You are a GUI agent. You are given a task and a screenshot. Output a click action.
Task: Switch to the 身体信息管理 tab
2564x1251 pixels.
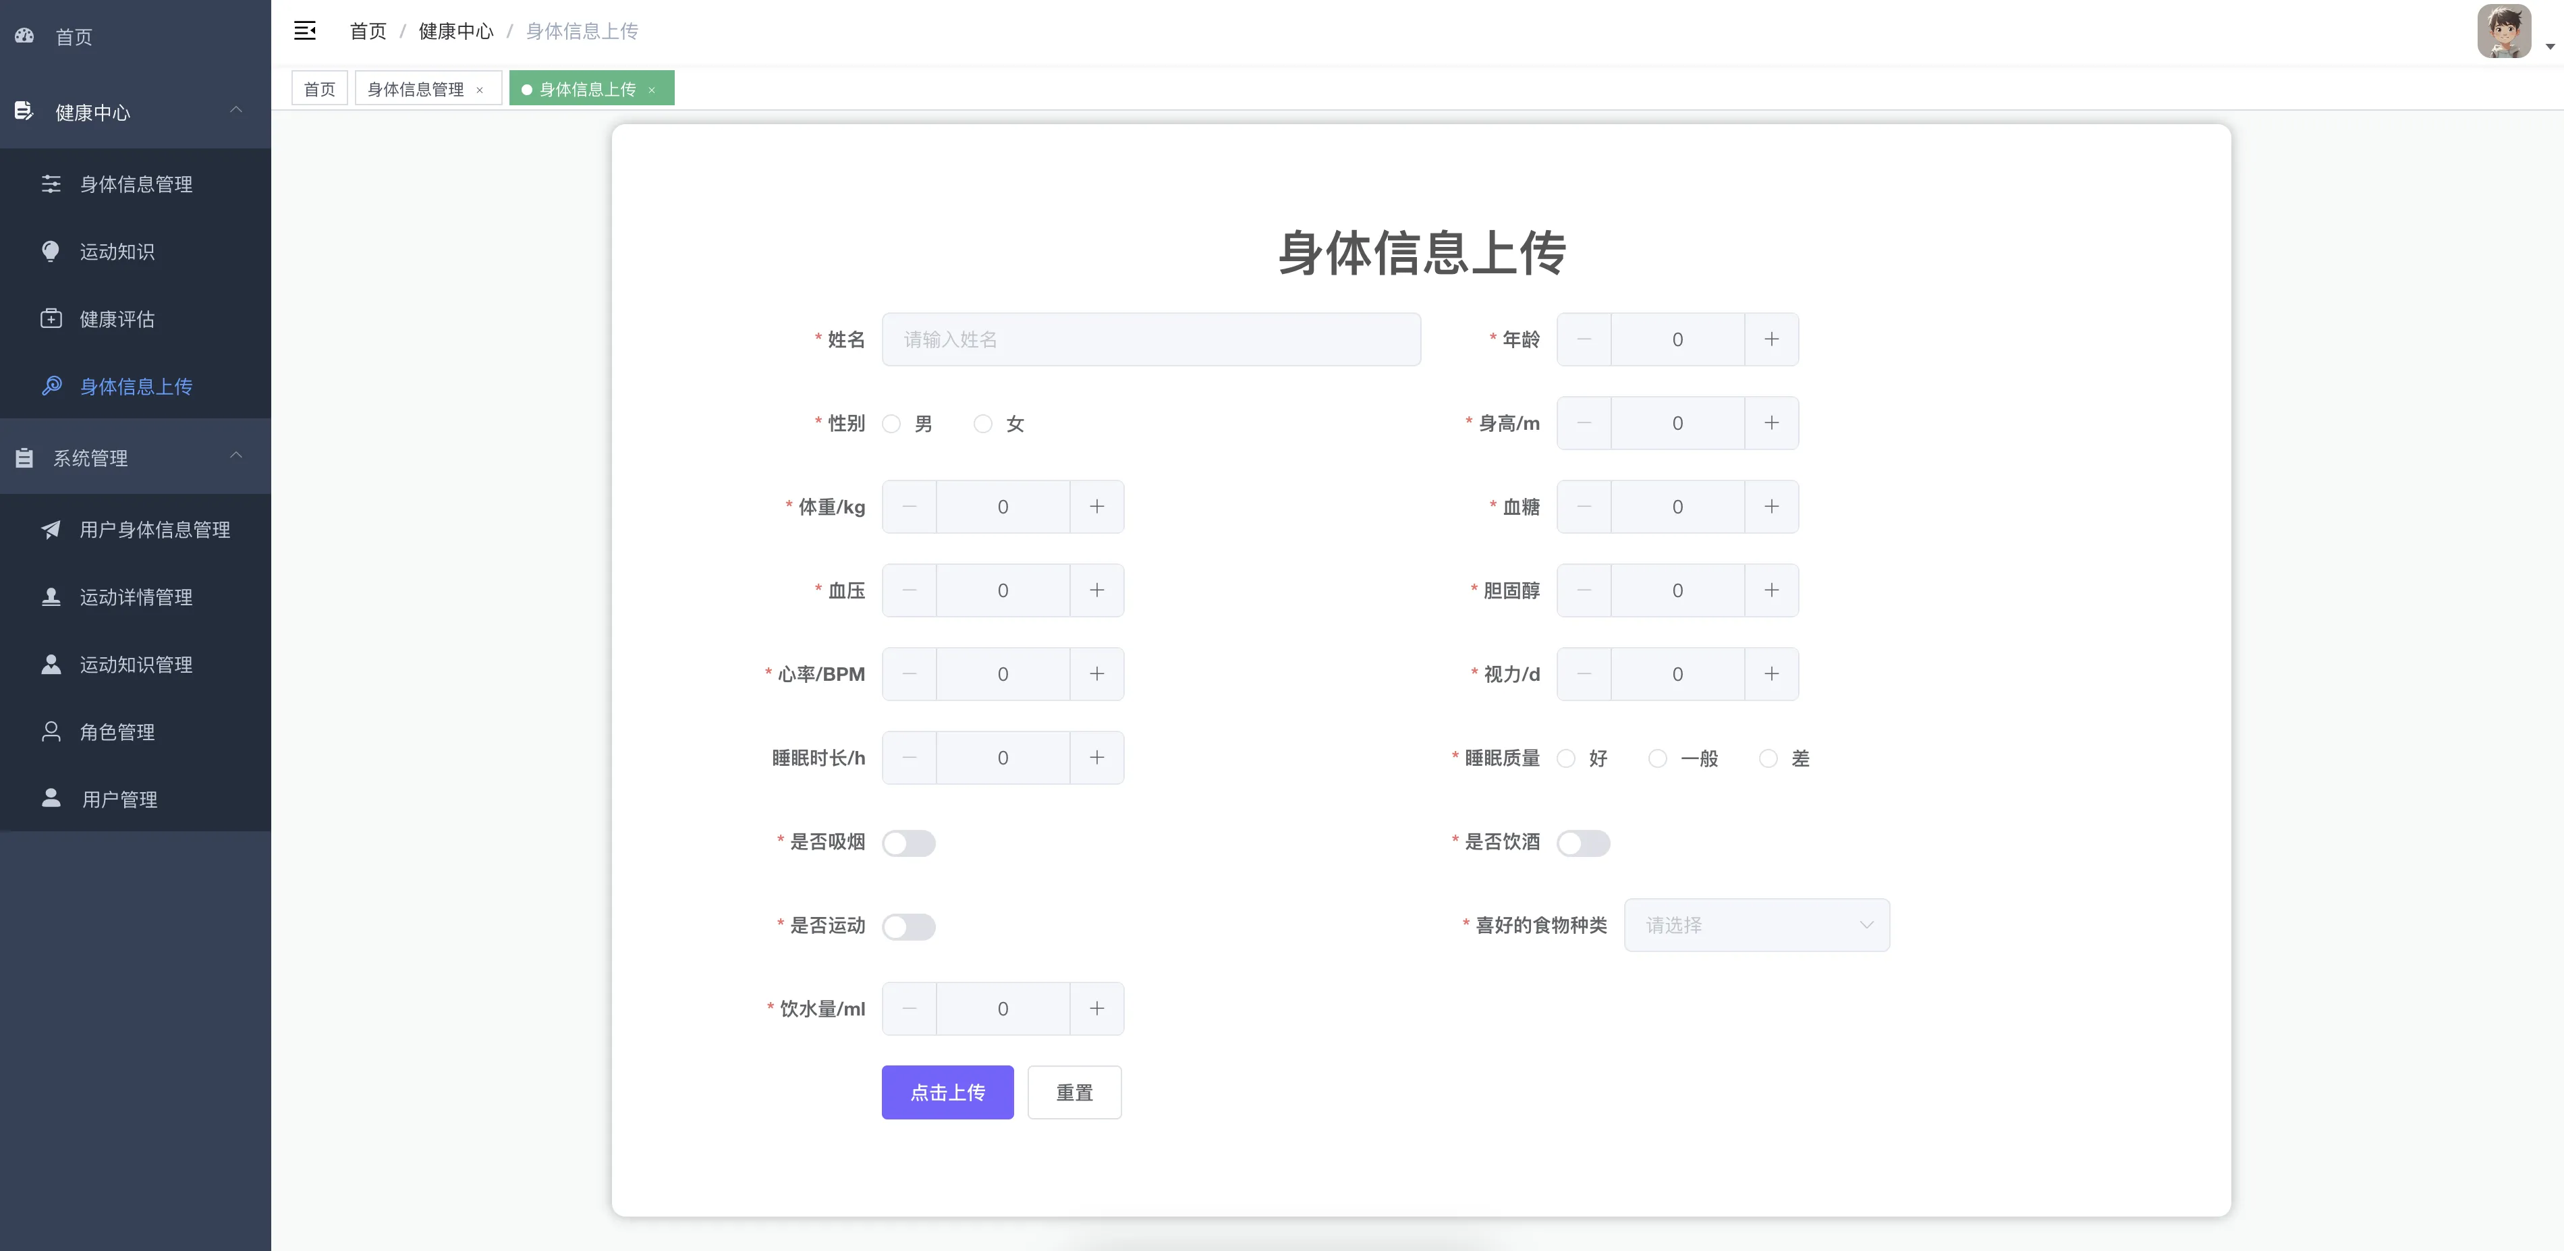coord(415,90)
